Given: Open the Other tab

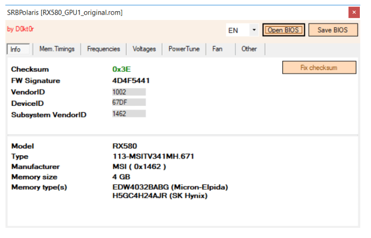Looking at the screenshot, I should pos(249,49).
